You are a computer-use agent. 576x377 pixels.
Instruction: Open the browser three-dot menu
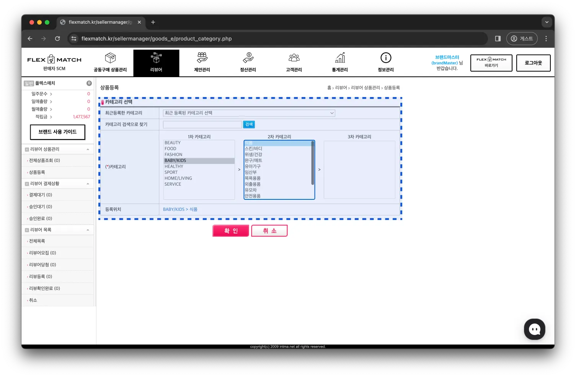click(546, 39)
